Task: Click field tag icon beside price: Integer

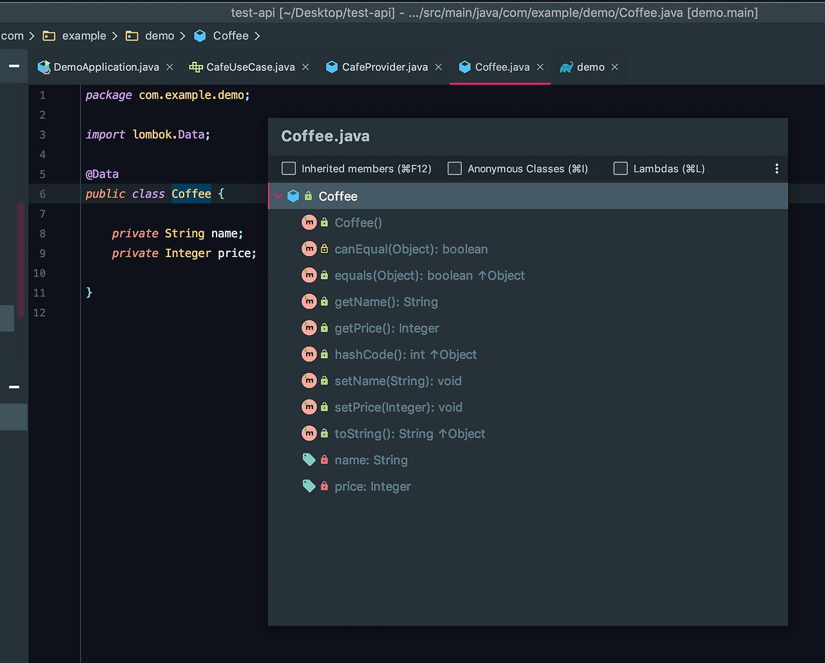Action: pyautogui.click(x=309, y=486)
